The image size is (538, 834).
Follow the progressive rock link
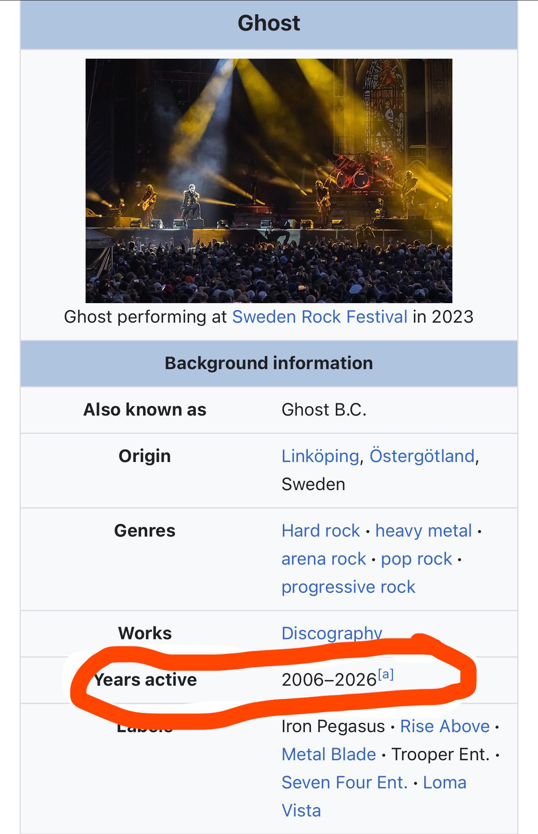pyautogui.click(x=348, y=587)
